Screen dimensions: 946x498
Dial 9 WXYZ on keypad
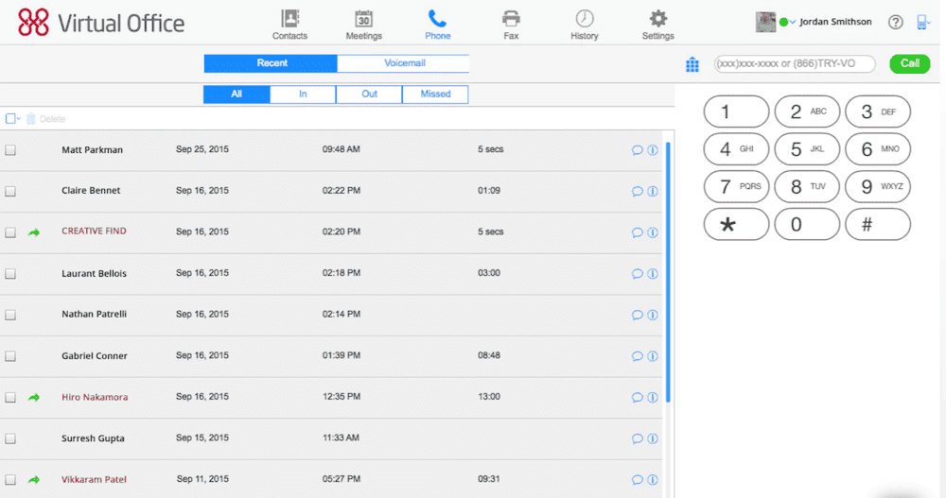(878, 186)
